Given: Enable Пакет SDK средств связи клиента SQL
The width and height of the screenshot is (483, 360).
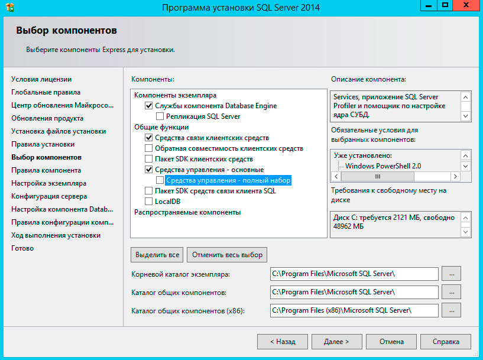Looking at the screenshot, I should pyautogui.click(x=149, y=191).
